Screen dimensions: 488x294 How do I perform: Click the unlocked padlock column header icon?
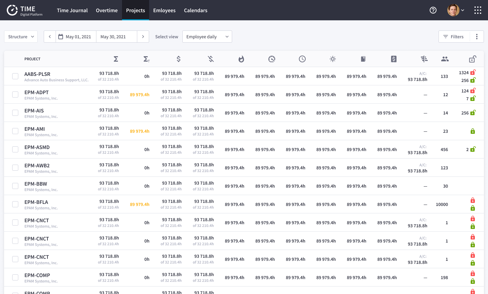click(472, 59)
